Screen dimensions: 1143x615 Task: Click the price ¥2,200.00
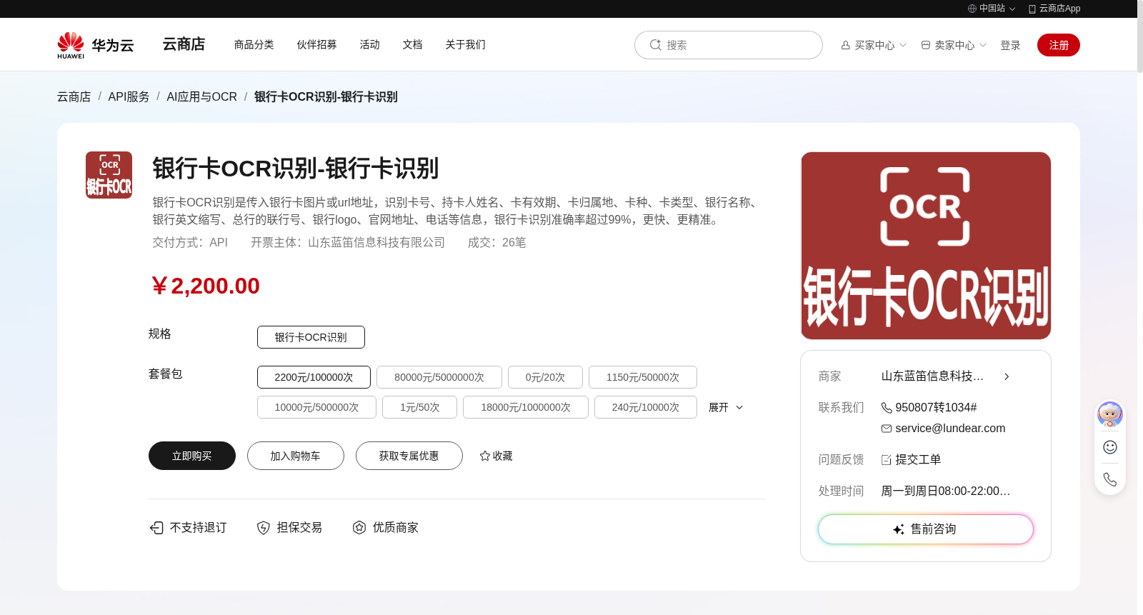[x=205, y=286]
